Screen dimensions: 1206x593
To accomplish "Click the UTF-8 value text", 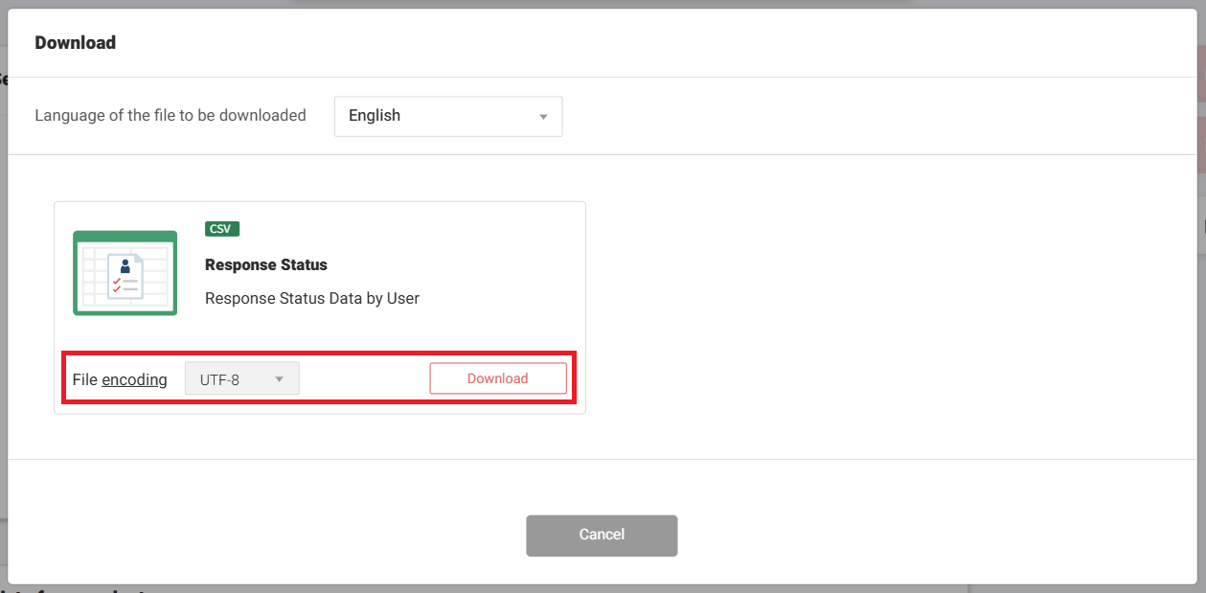I will pyautogui.click(x=219, y=379).
